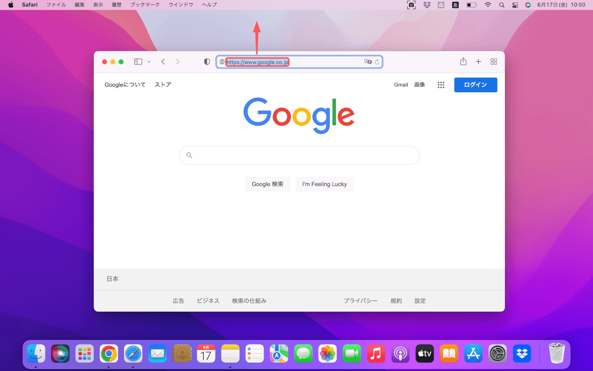Open the ヘルプ menu

209,5
